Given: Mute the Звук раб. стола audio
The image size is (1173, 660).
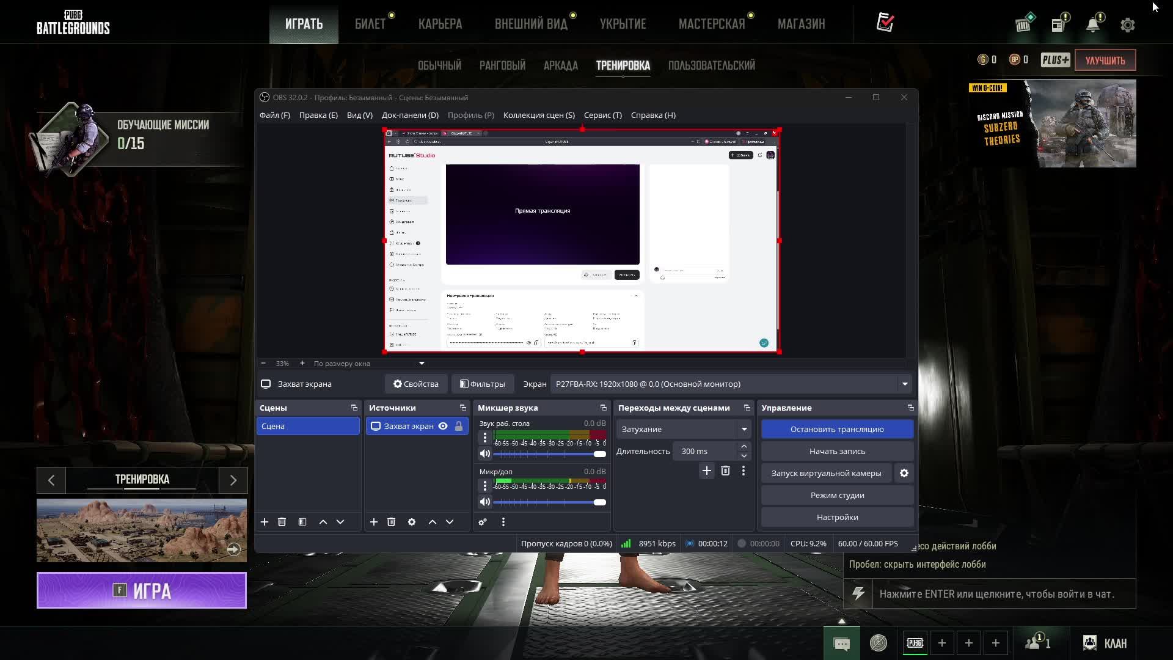Looking at the screenshot, I should click(x=485, y=453).
